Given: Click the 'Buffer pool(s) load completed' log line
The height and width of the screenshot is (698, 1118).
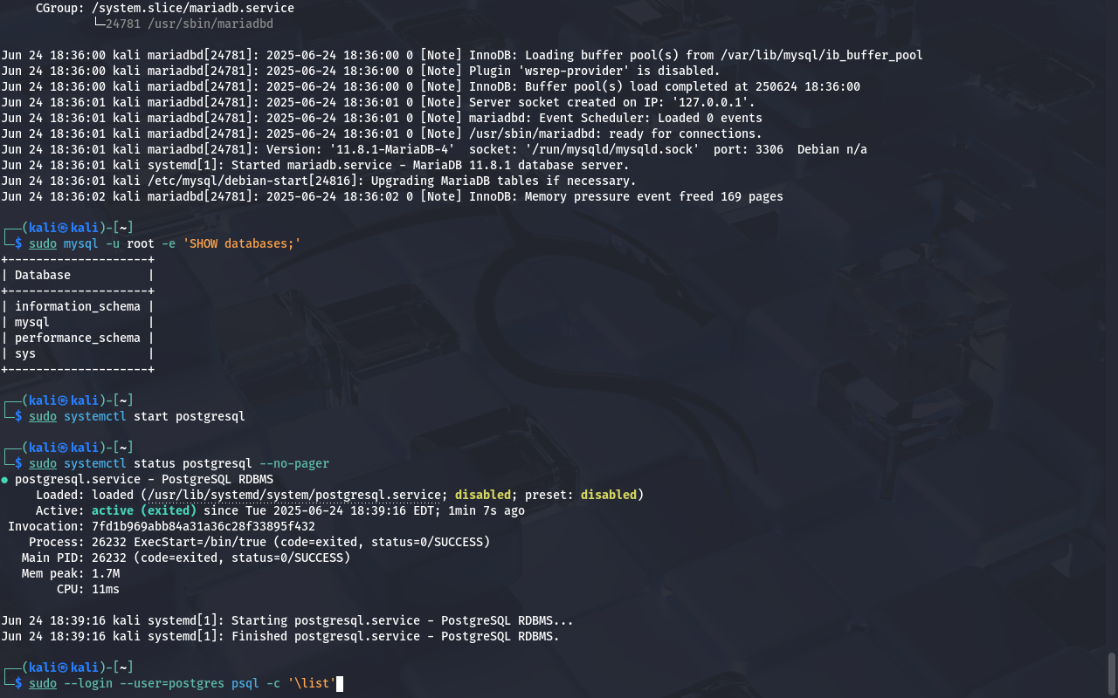Looking at the screenshot, I should [431, 86].
